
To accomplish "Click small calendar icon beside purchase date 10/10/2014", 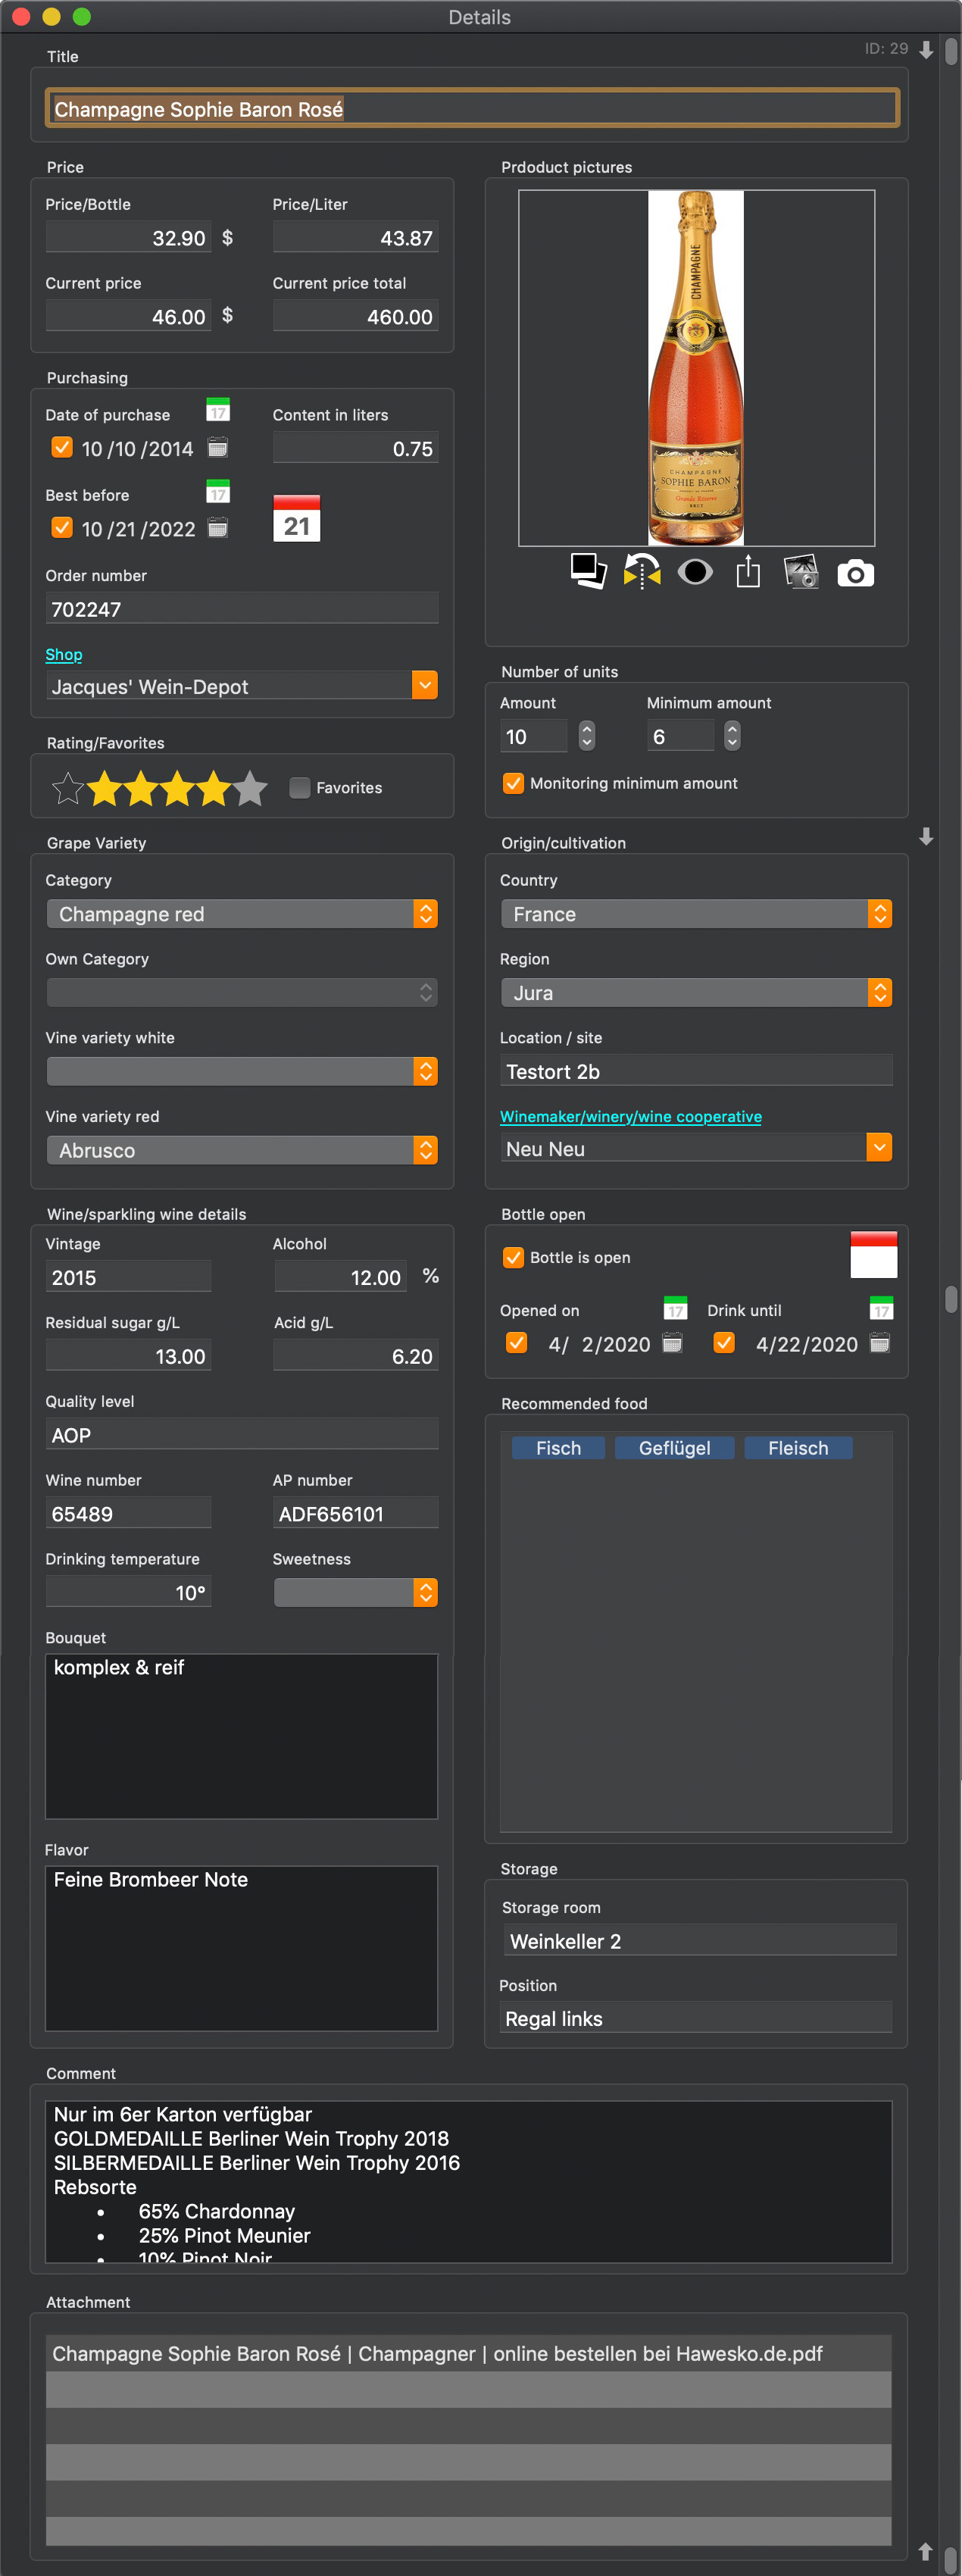I will click(x=217, y=448).
